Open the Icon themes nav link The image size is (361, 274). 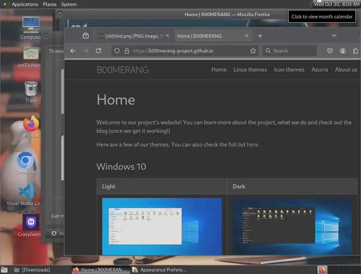coord(289,69)
